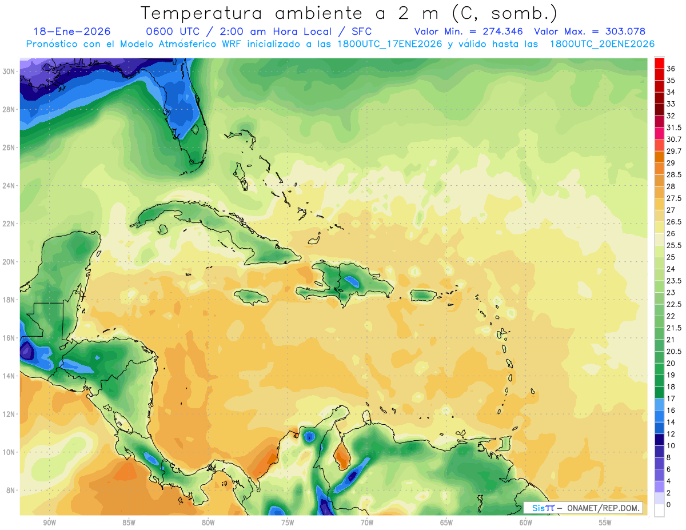Click legend value "8"
The height and width of the screenshot is (530, 686).
pyautogui.click(x=669, y=457)
